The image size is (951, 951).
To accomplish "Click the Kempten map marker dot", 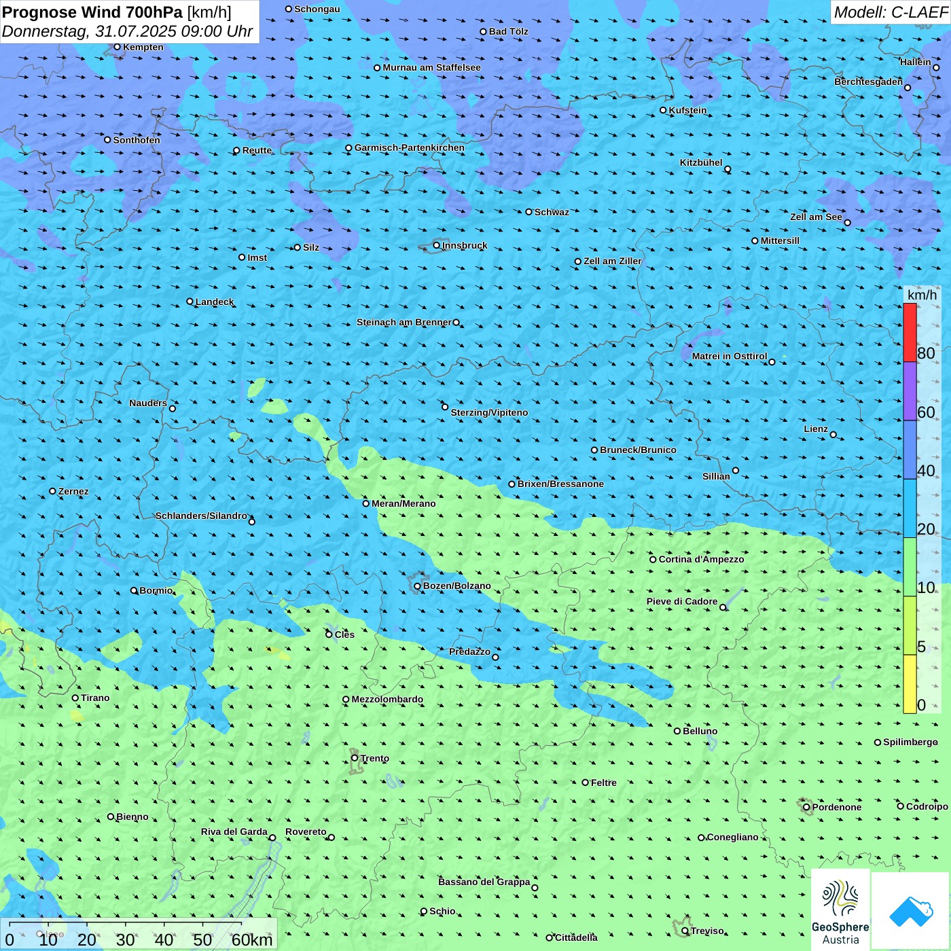I will pos(117,47).
